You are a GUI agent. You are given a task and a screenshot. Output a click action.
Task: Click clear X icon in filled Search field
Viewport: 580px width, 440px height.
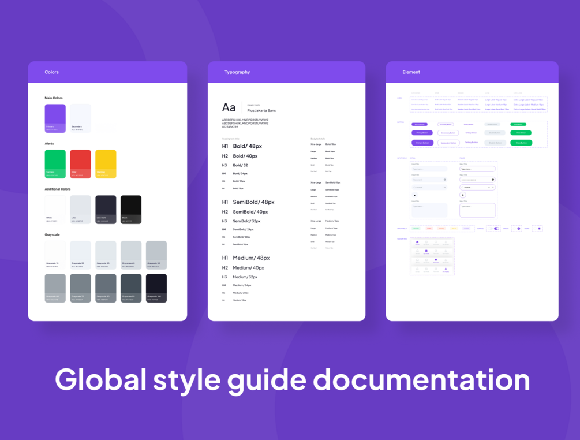(x=489, y=187)
